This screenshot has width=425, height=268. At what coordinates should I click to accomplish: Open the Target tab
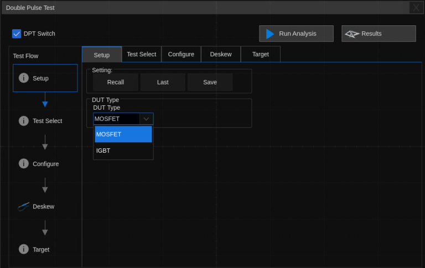point(260,54)
